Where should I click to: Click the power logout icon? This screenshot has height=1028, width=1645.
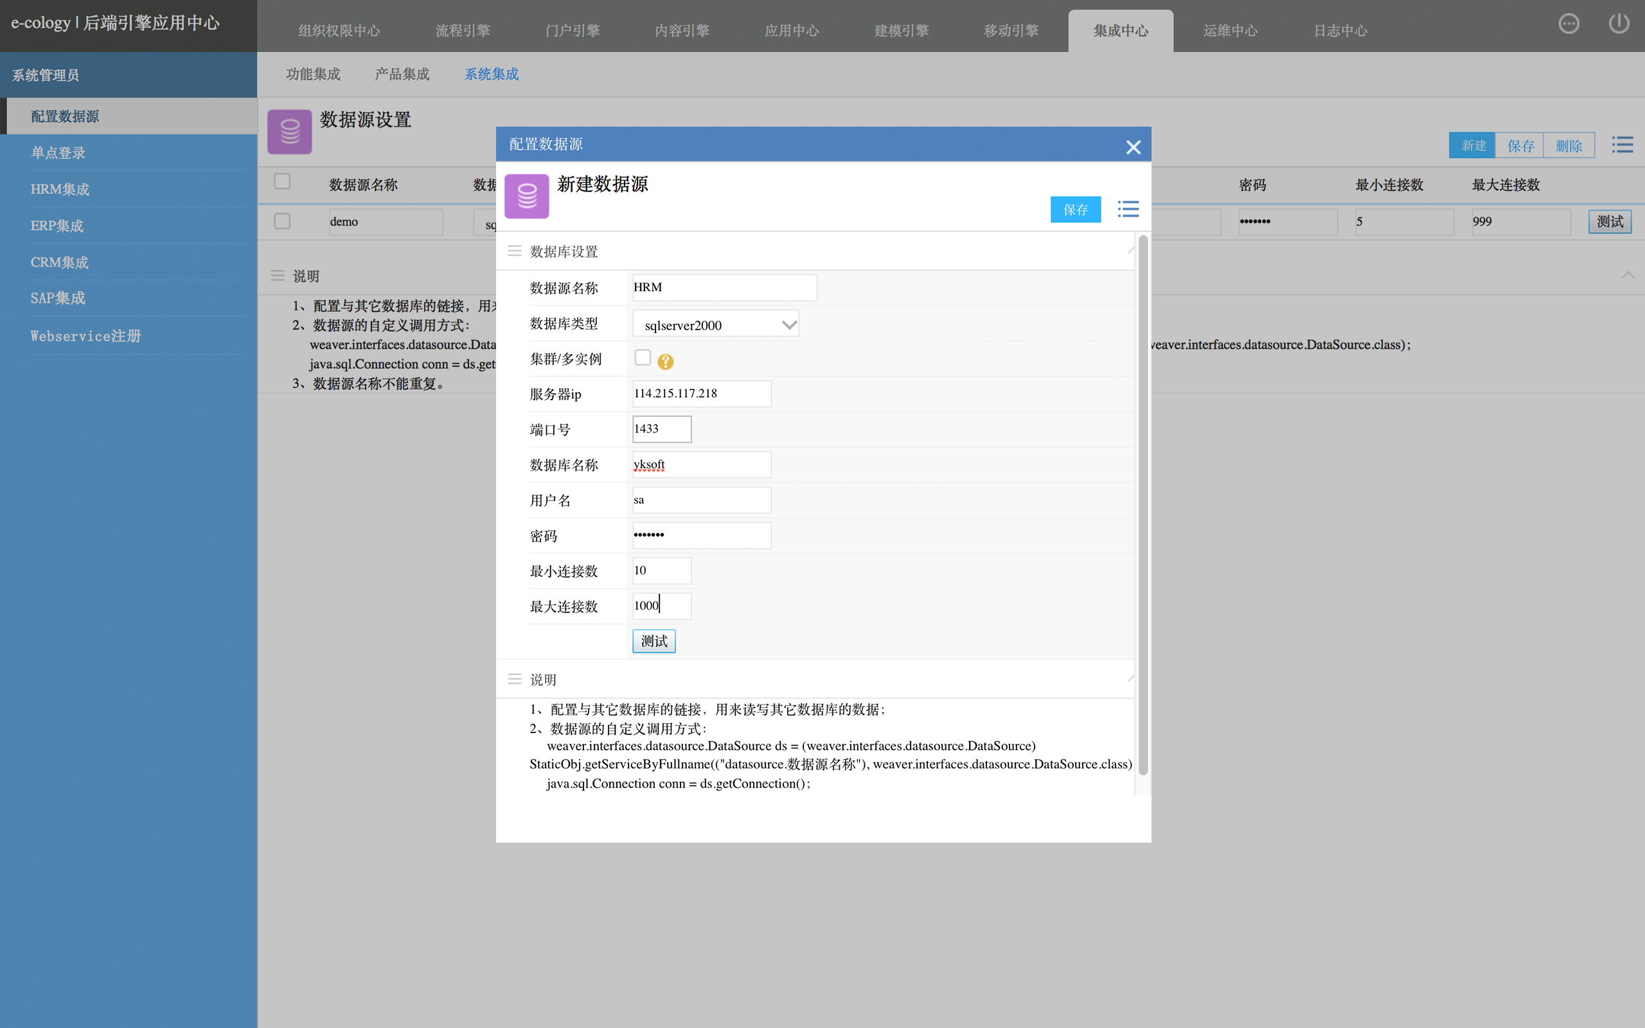point(1619,24)
